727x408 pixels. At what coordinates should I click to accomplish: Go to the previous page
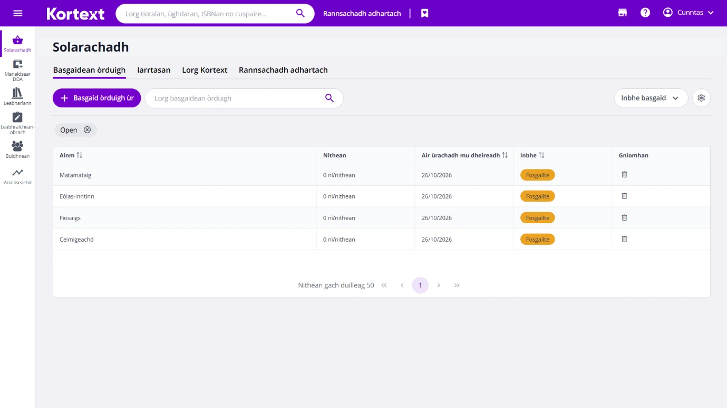[x=402, y=285]
